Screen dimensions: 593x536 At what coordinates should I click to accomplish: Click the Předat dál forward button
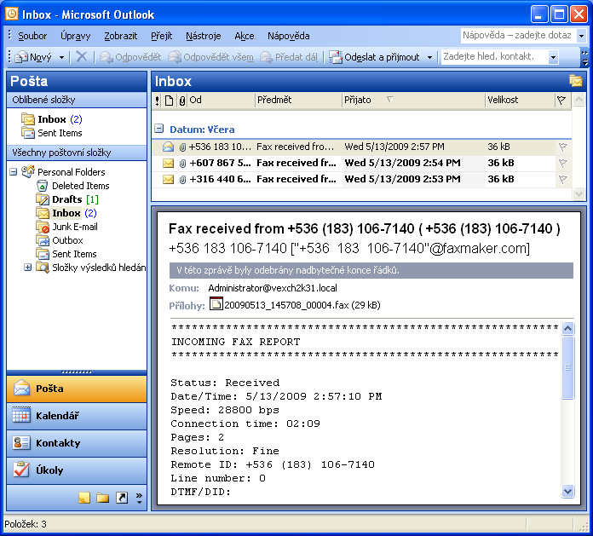pos(289,57)
